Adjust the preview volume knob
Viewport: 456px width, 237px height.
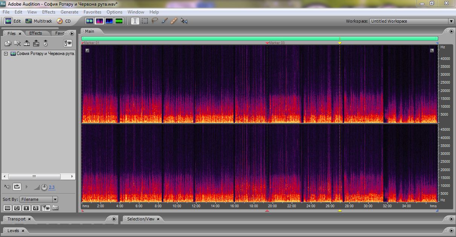[44, 187]
